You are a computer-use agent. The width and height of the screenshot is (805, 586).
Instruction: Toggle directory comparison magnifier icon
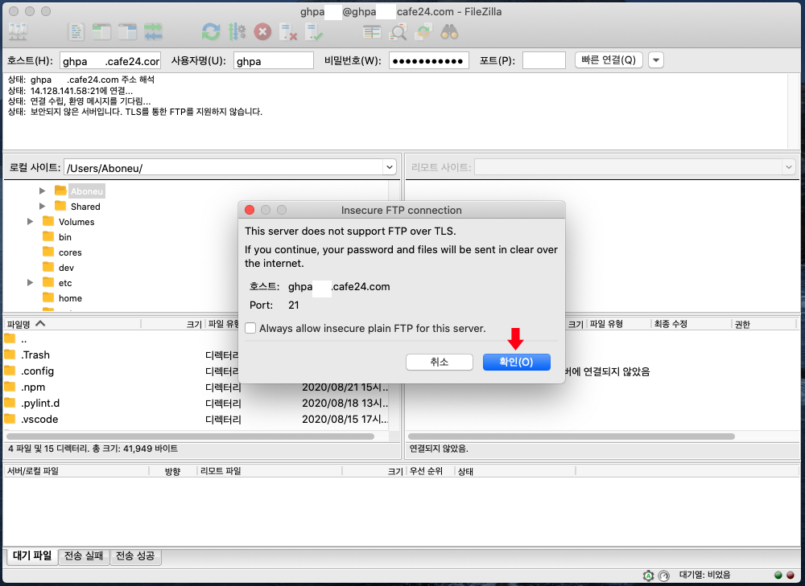[398, 32]
